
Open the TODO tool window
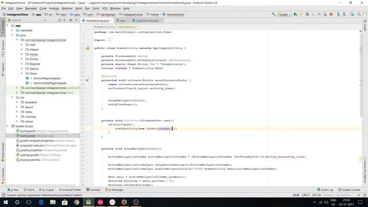point(29,190)
